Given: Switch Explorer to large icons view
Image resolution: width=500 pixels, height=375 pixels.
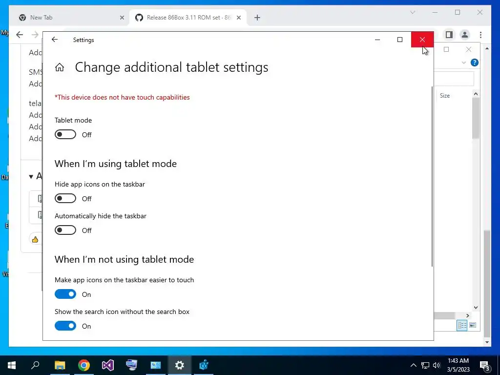Looking at the screenshot, I should coord(473,325).
